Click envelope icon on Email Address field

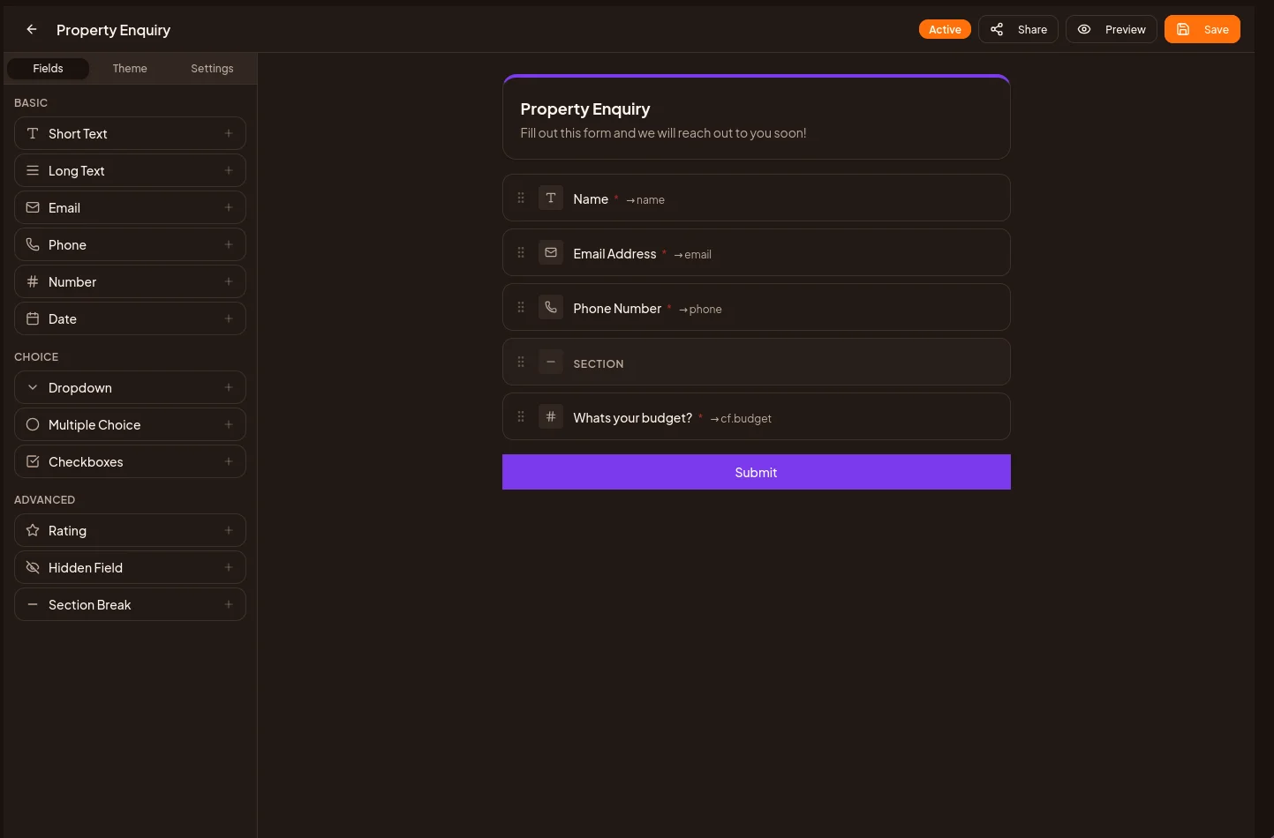click(x=551, y=252)
